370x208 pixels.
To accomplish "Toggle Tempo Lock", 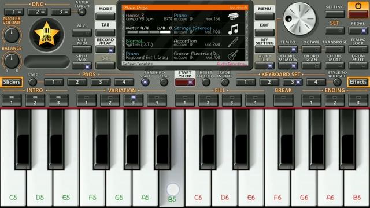I will point(358,49).
